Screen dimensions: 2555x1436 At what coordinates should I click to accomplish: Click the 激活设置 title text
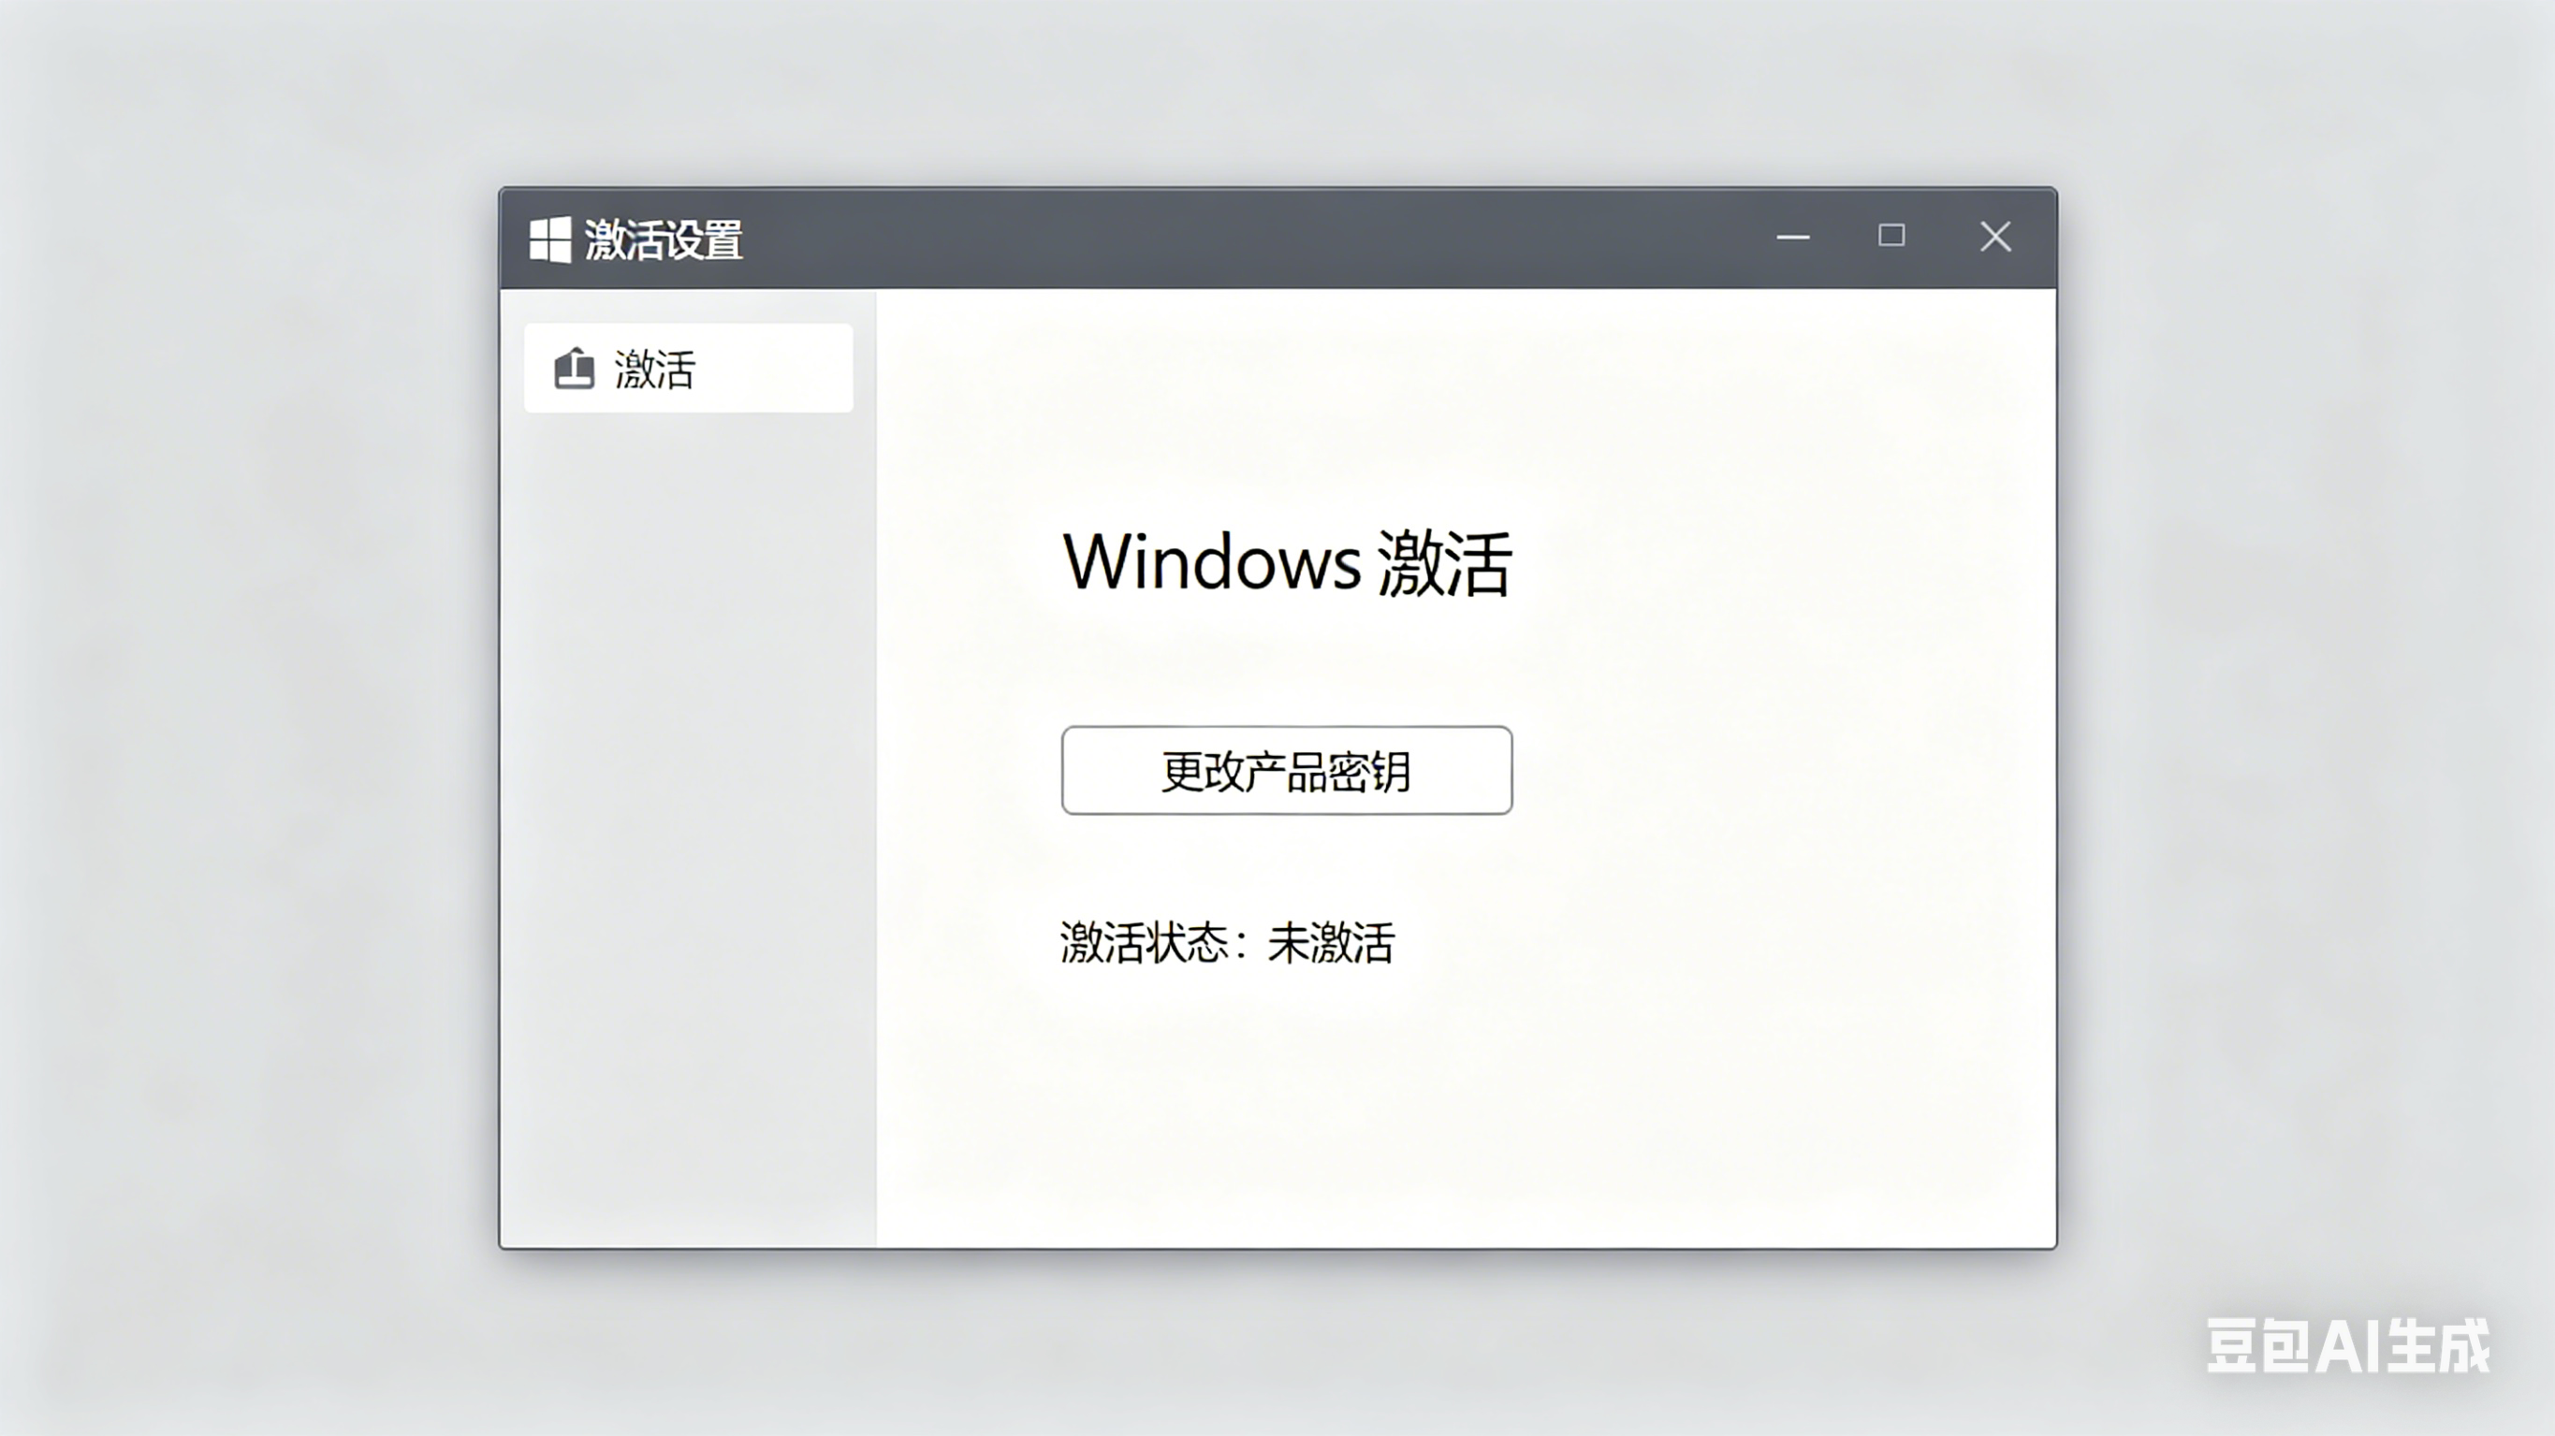(663, 240)
